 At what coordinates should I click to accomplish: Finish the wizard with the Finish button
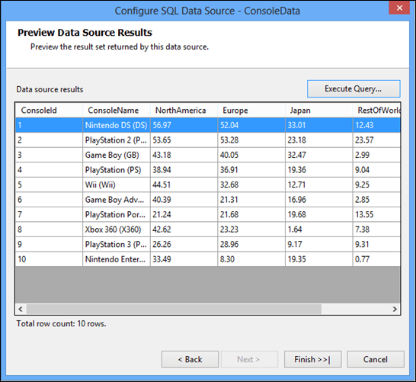point(312,359)
